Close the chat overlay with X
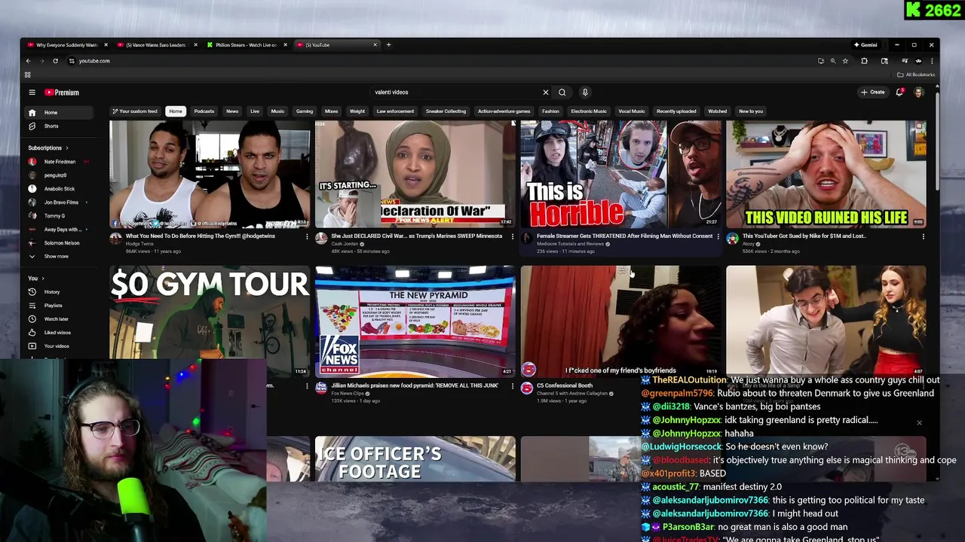965x542 pixels. click(919, 423)
